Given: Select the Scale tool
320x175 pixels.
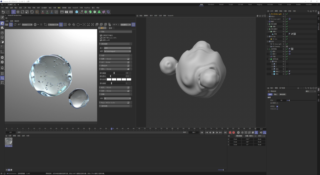Looking at the screenshot, I should point(27,12).
